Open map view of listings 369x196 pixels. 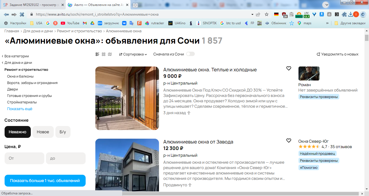(x=110, y=54)
